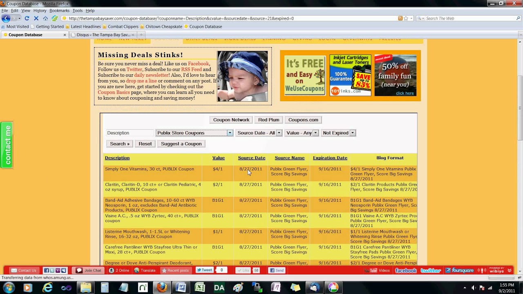Open the Publix Store Coupons source dropdown
This screenshot has height=294, width=523.
pos(194,133)
